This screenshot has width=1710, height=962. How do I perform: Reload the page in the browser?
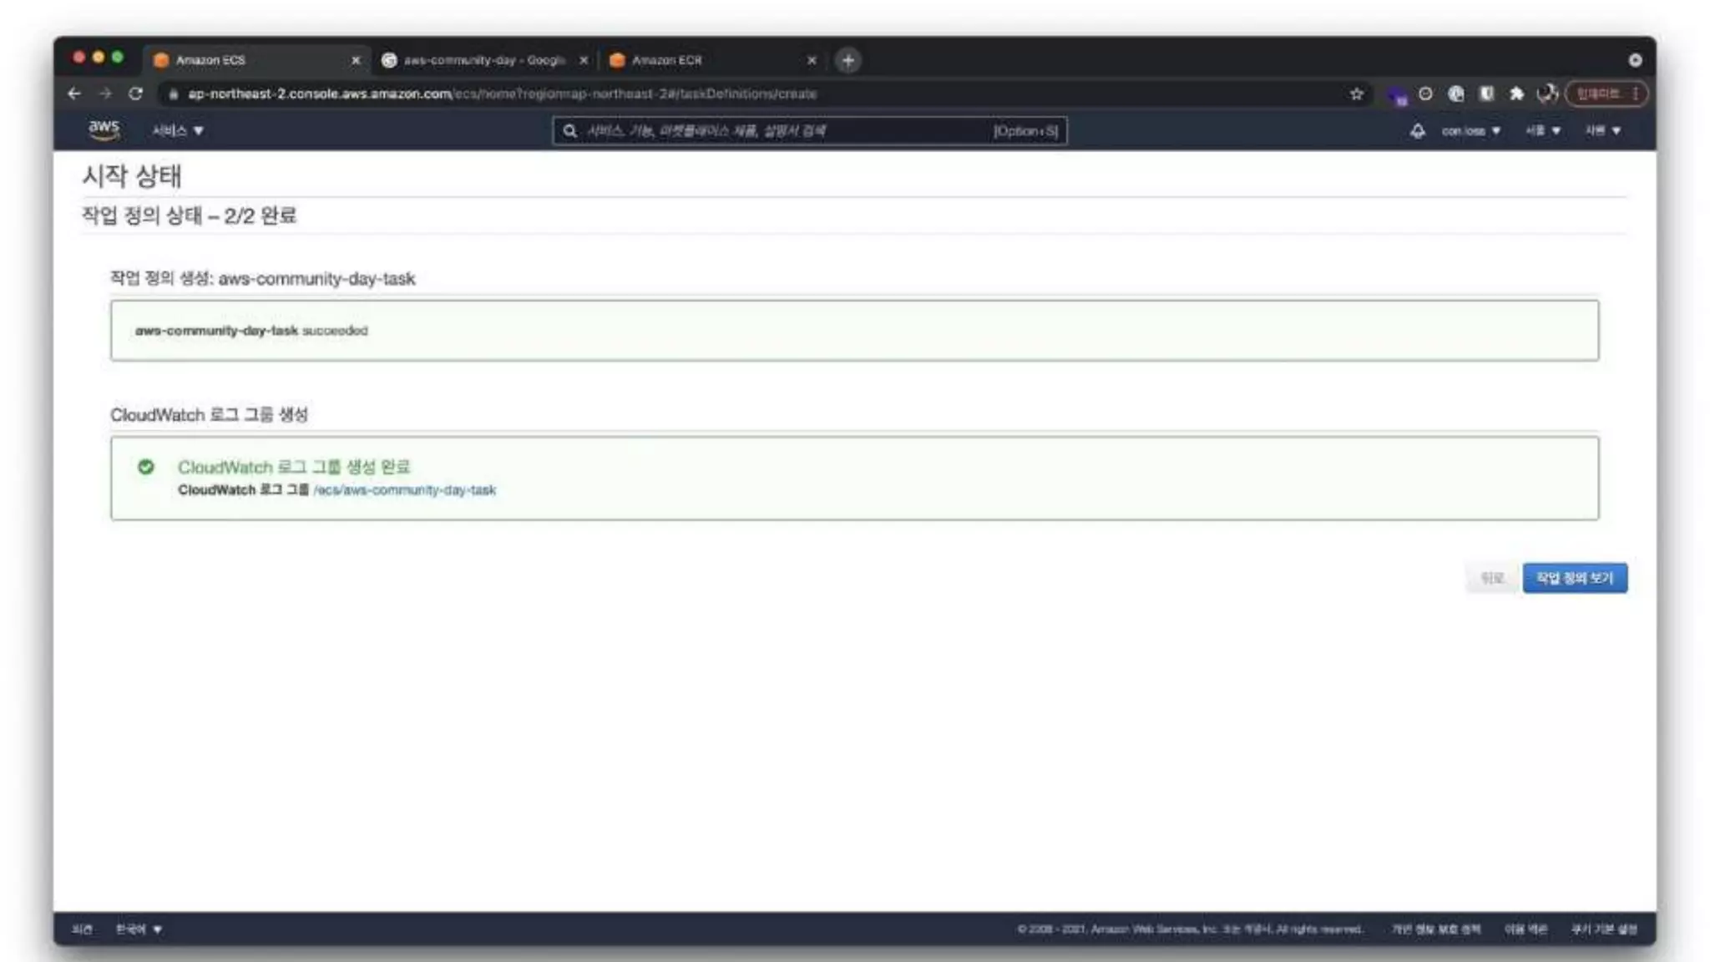click(135, 94)
